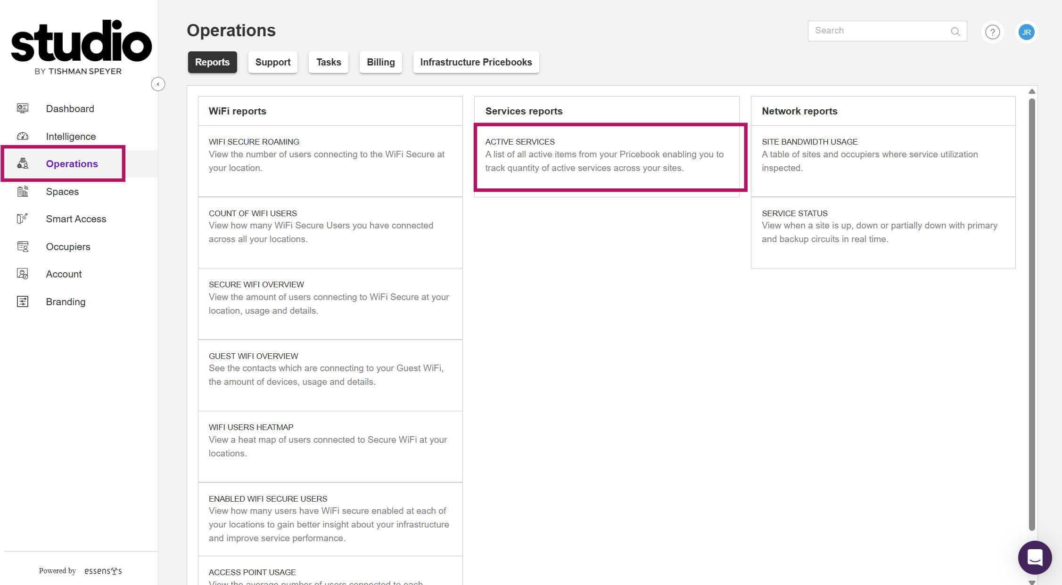Viewport: 1062px width, 585px height.
Task: Open the Active Services report
Action: [x=606, y=155]
